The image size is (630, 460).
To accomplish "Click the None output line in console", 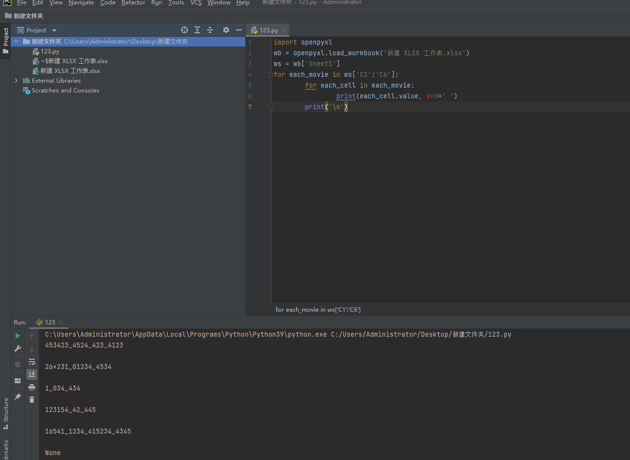I will (x=53, y=453).
